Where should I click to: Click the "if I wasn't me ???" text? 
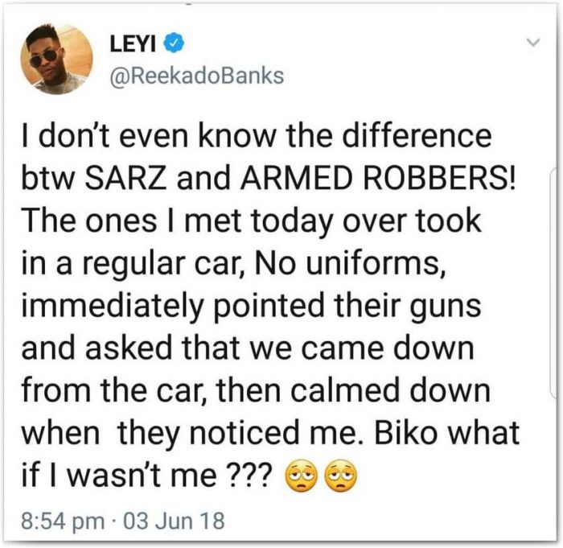point(147,475)
